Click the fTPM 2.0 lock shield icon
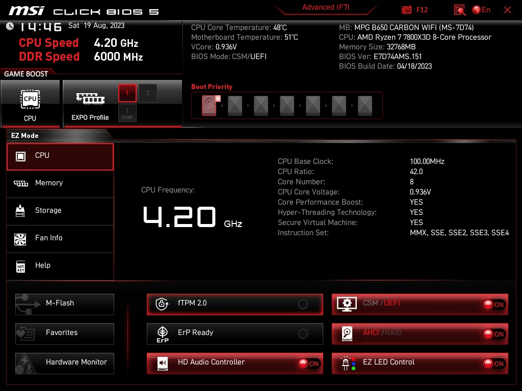This screenshot has height=391, width=522. [x=162, y=303]
